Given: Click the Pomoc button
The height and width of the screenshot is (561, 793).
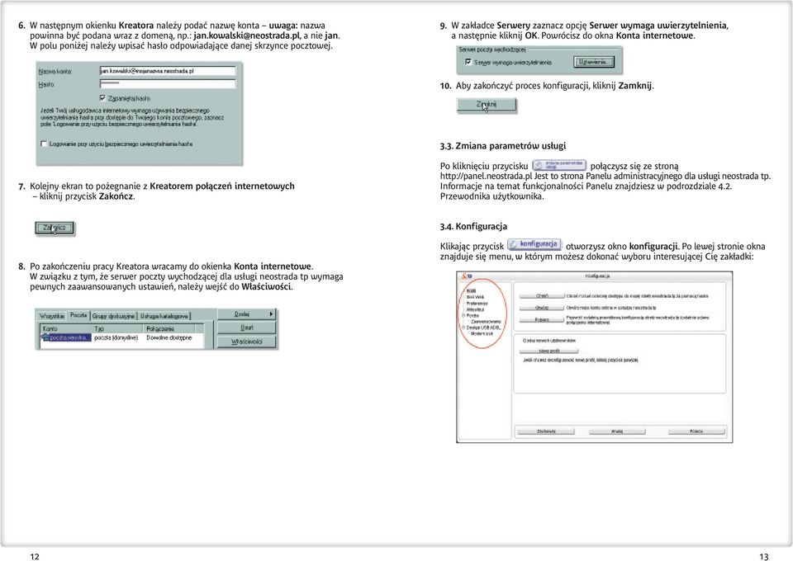Looking at the screenshot, I should [x=696, y=431].
